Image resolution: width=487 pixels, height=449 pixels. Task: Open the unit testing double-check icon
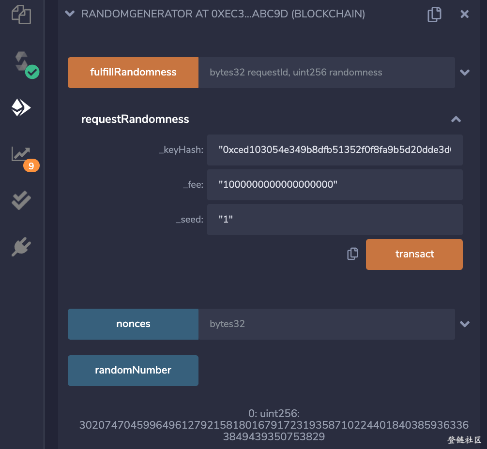(x=21, y=200)
